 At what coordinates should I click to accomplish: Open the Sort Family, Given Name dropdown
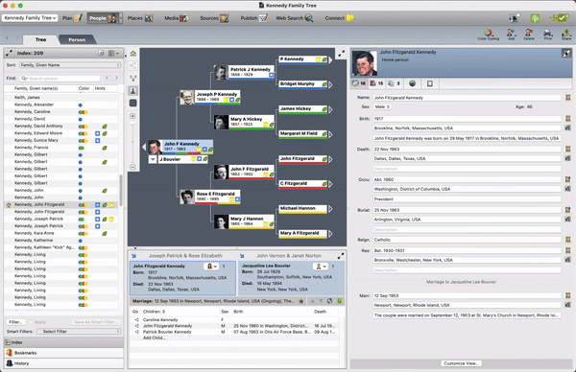70,65
